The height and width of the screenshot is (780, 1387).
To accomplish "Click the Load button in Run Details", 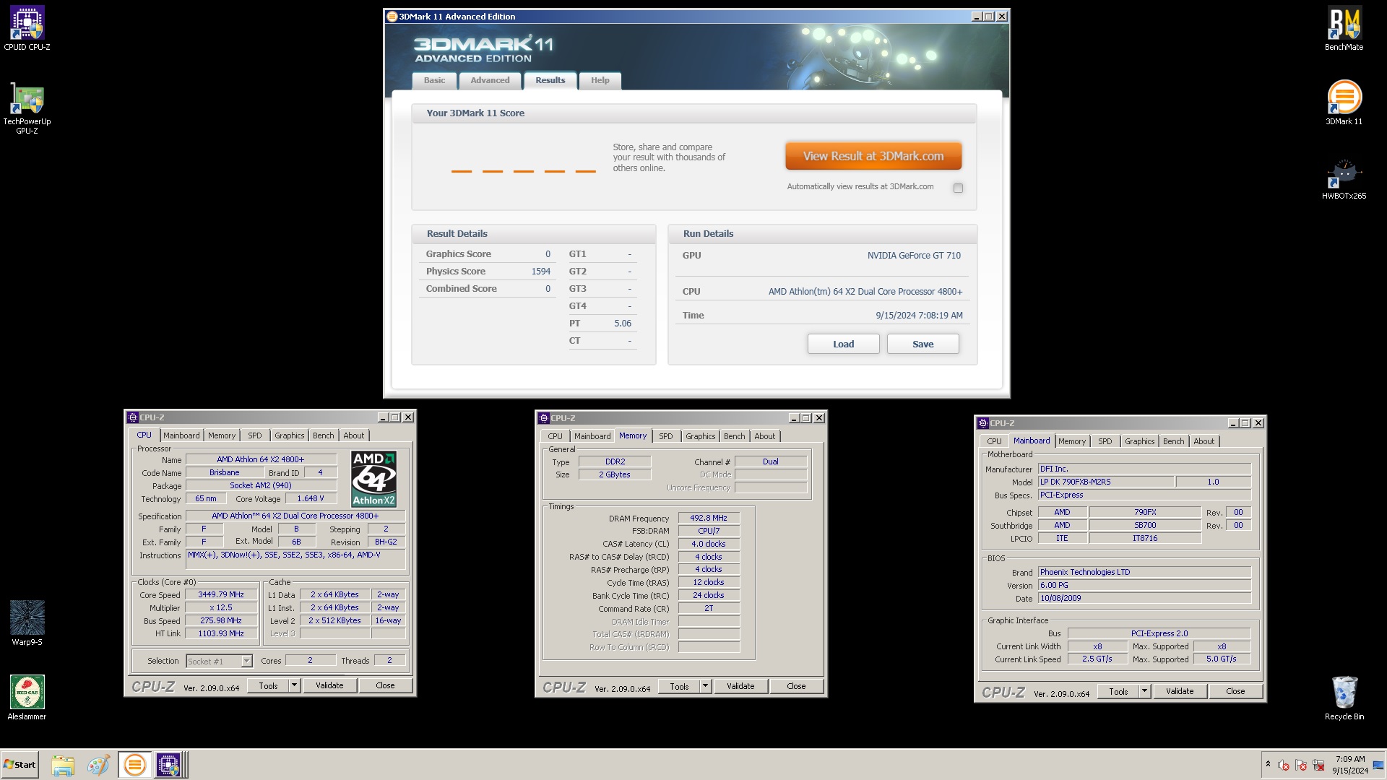I will [843, 344].
